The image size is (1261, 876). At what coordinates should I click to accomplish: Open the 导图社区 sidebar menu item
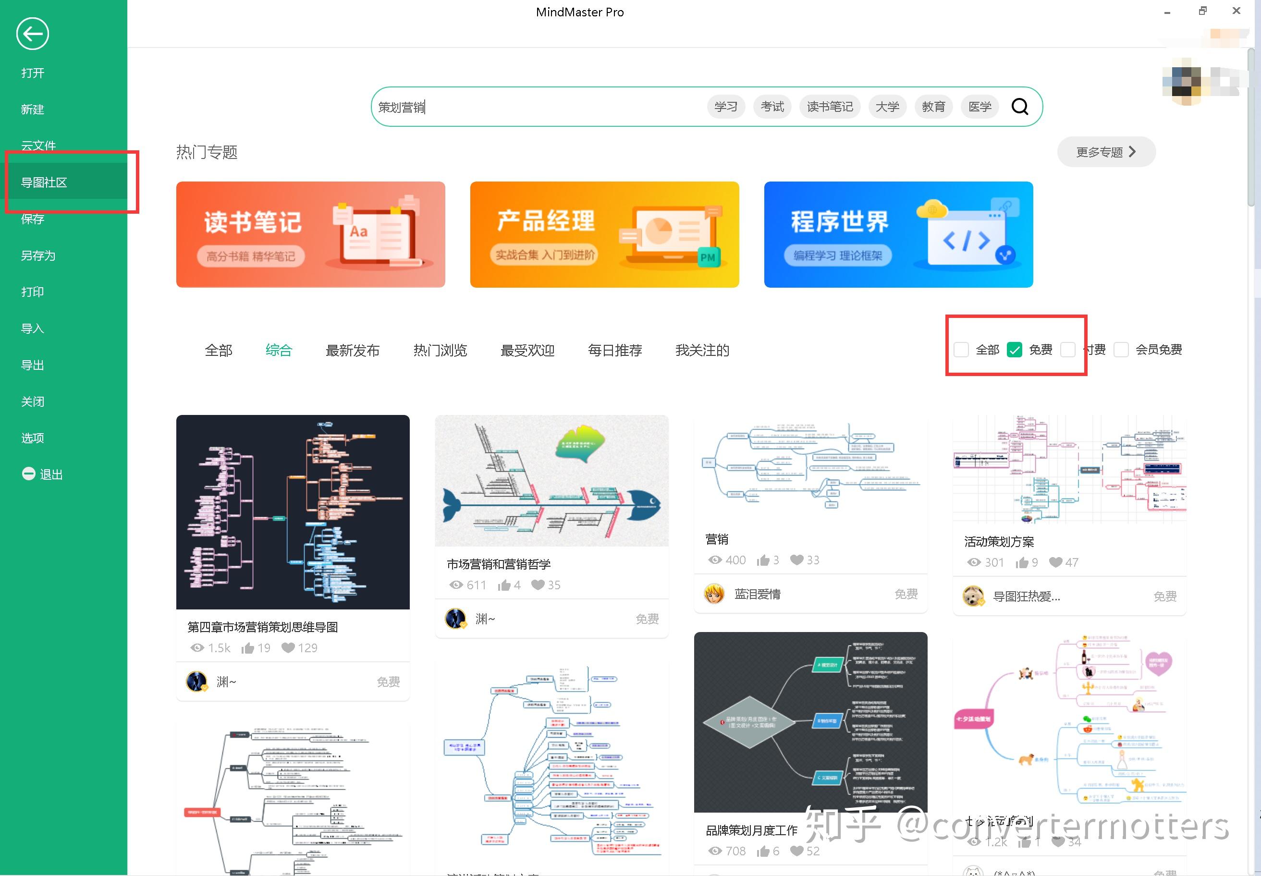[44, 182]
